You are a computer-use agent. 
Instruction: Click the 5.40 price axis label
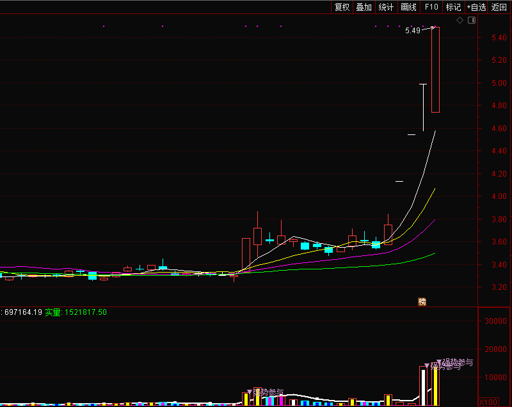499,38
